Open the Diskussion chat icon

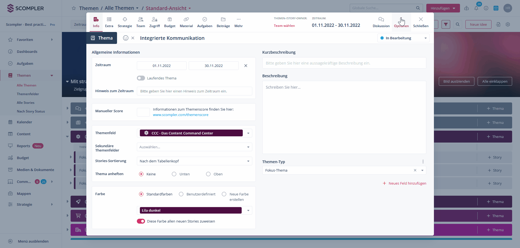[x=381, y=20]
